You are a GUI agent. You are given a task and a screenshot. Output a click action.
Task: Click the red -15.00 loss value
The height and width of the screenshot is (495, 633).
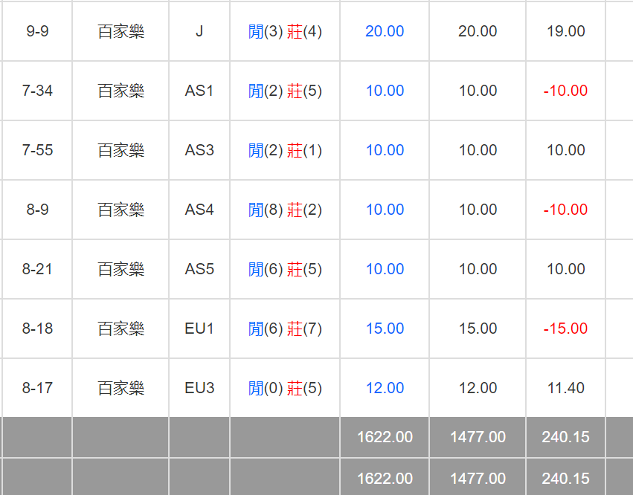point(565,329)
